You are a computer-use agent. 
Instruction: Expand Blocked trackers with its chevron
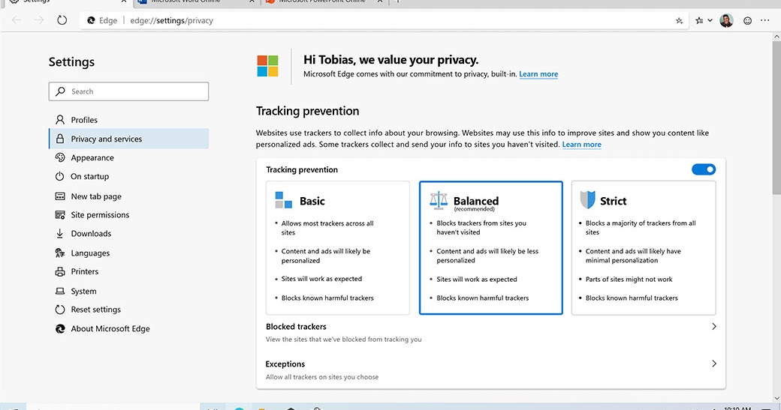[x=713, y=327]
